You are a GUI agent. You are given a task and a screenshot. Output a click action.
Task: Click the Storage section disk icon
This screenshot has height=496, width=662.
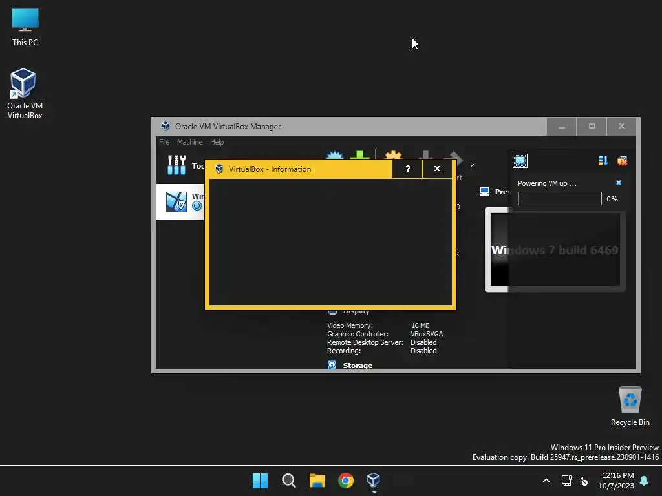pos(332,364)
